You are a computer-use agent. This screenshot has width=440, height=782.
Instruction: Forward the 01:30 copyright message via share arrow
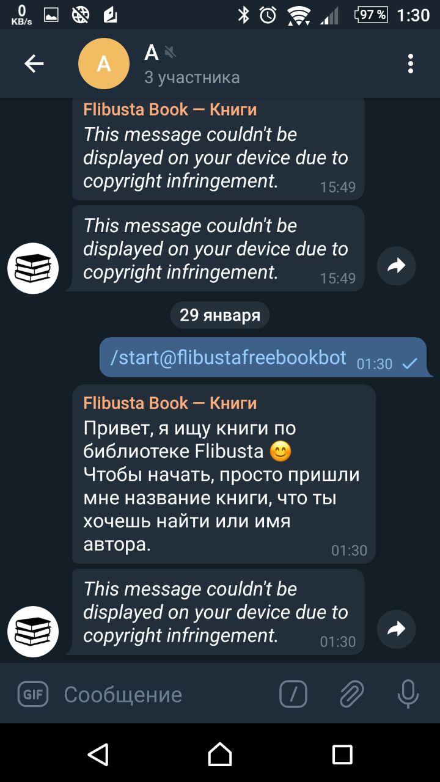coord(397,629)
